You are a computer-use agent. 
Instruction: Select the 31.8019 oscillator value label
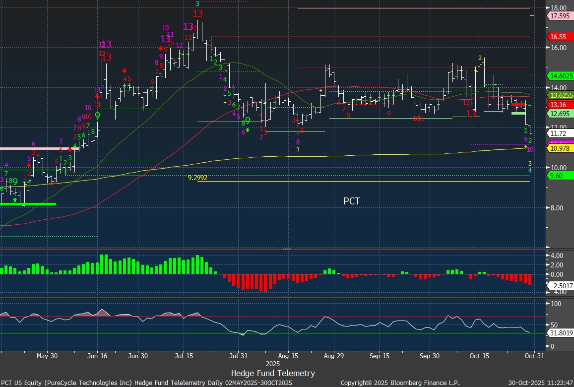pyautogui.click(x=560, y=332)
